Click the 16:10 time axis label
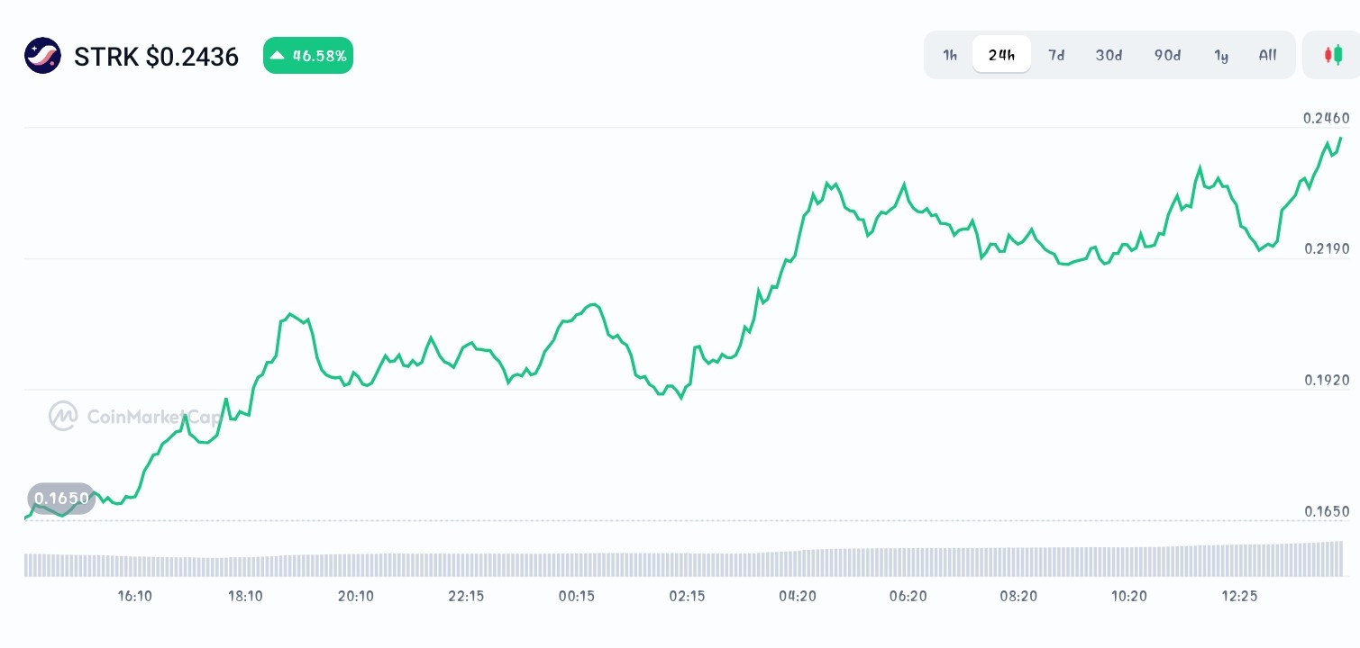 [135, 596]
